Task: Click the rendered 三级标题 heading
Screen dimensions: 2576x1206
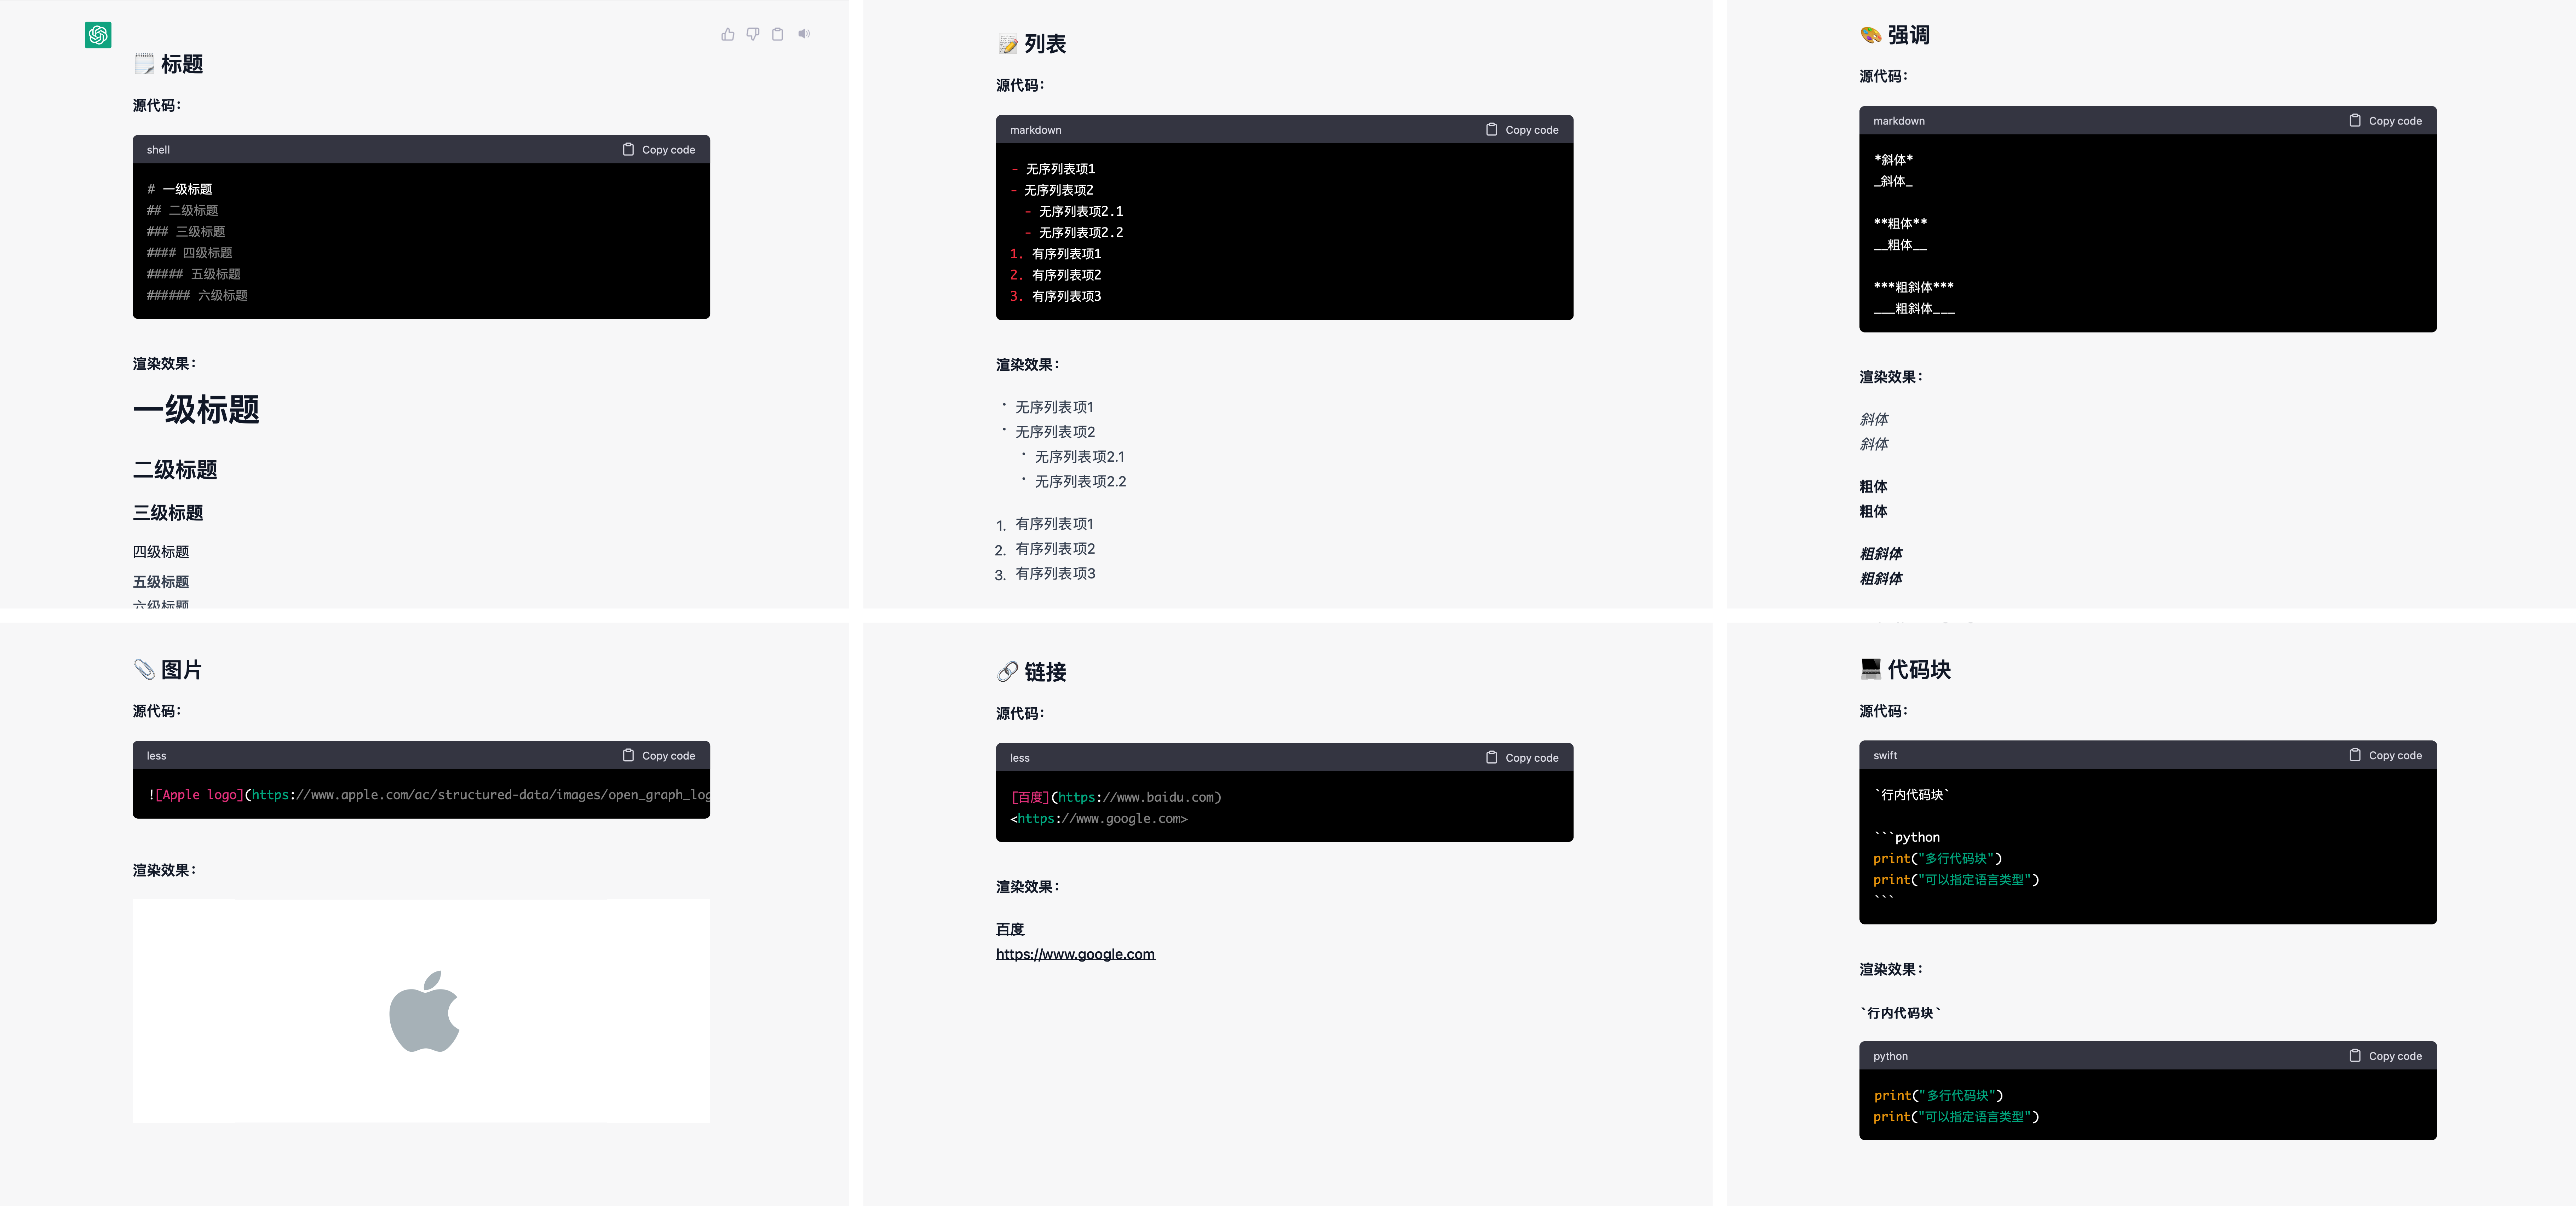Action: (168, 513)
